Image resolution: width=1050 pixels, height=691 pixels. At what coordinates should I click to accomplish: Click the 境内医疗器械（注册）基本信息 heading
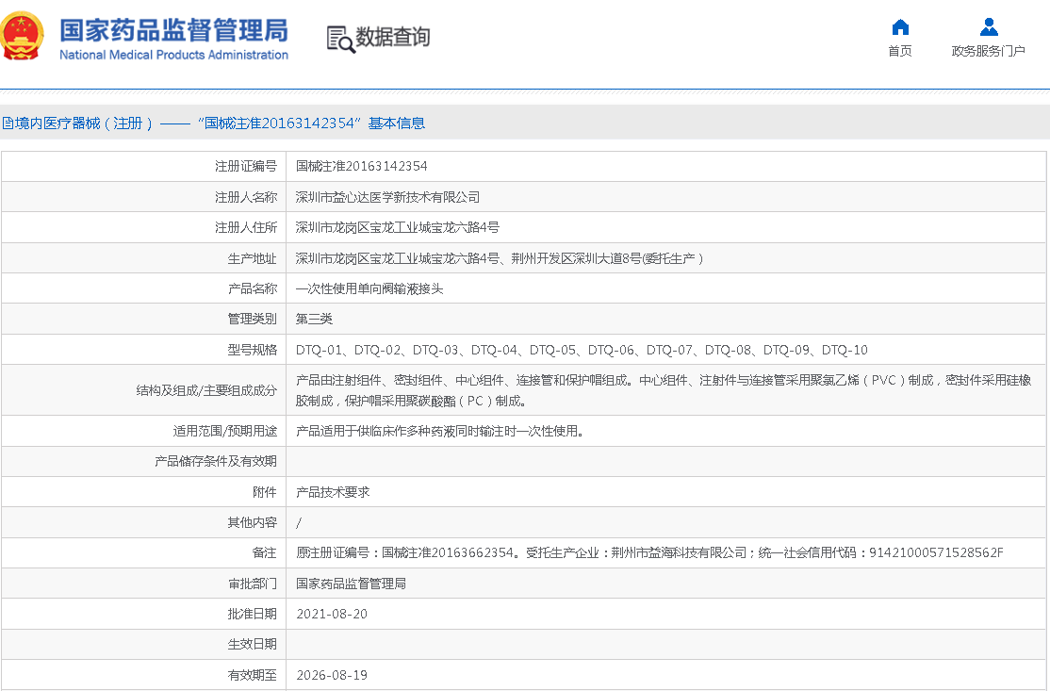pos(213,123)
